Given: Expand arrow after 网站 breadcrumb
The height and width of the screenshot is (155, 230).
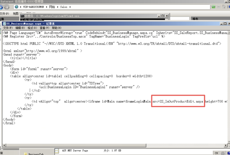Looking at the screenshot, I should tap(58, 7).
